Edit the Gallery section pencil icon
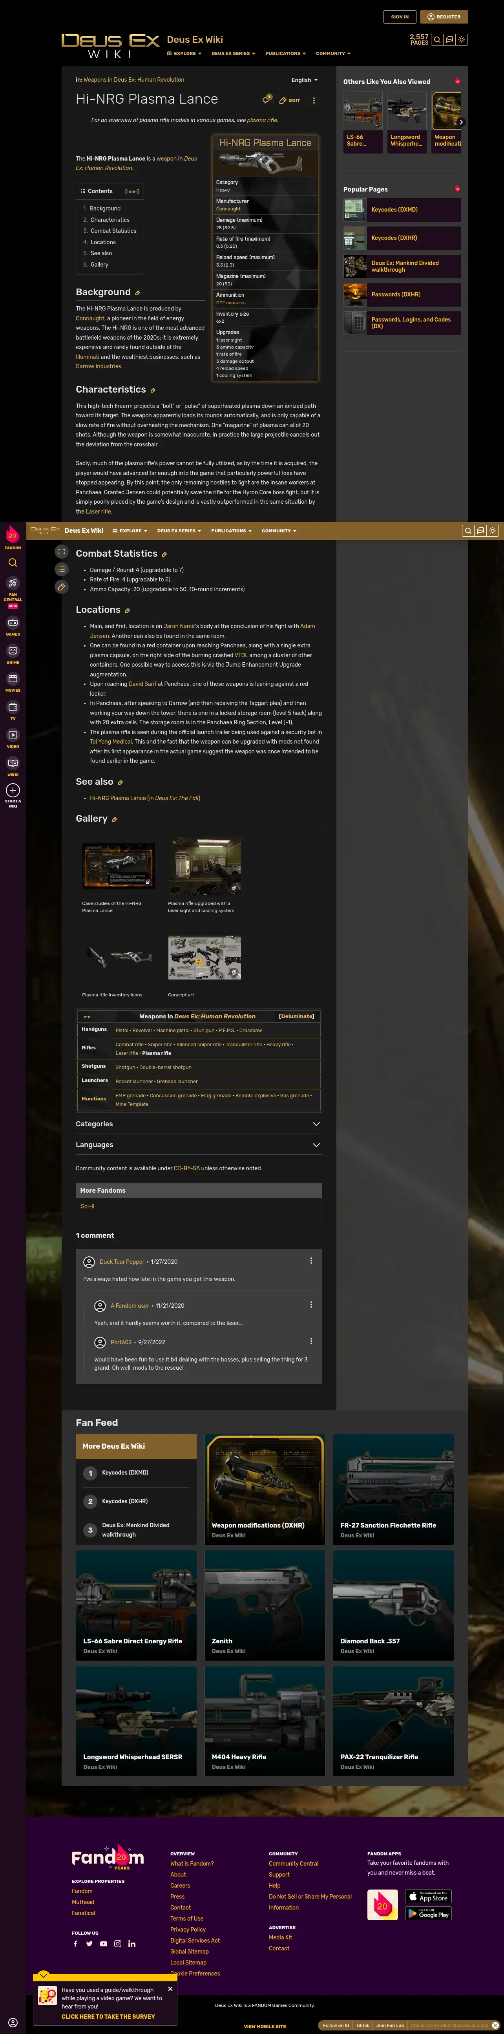Viewport: 504px width, 2034px height. pyautogui.click(x=115, y=819)
